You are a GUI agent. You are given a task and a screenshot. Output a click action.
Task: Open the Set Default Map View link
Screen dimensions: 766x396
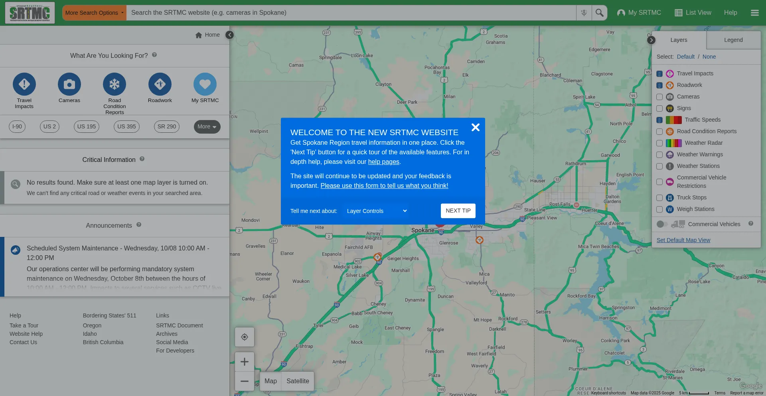pyautogui.click(x=683, y=240)
